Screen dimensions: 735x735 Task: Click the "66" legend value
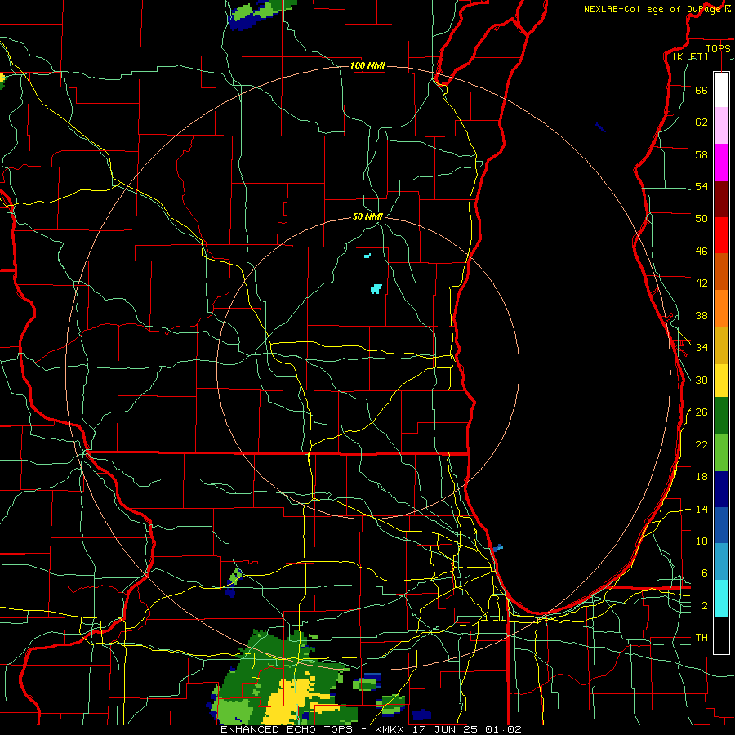coord(702,90)
